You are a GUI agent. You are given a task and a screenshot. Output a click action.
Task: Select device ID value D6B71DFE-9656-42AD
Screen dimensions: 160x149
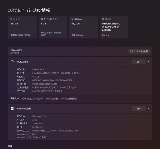click(x=52, y=80)
